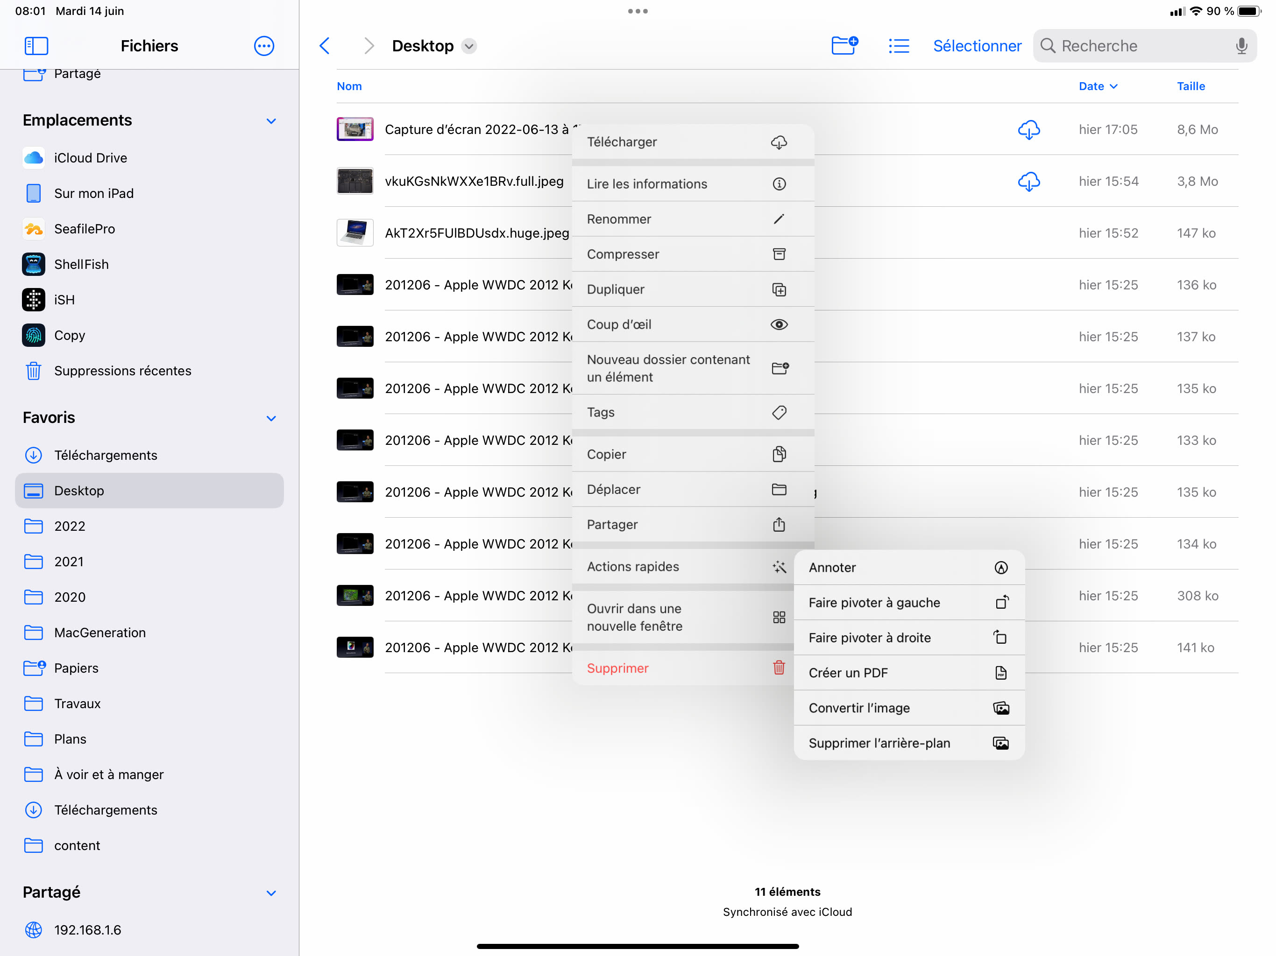Open iCloud Drive location
Screen dimensions: 1276x956
click(149, 157)
